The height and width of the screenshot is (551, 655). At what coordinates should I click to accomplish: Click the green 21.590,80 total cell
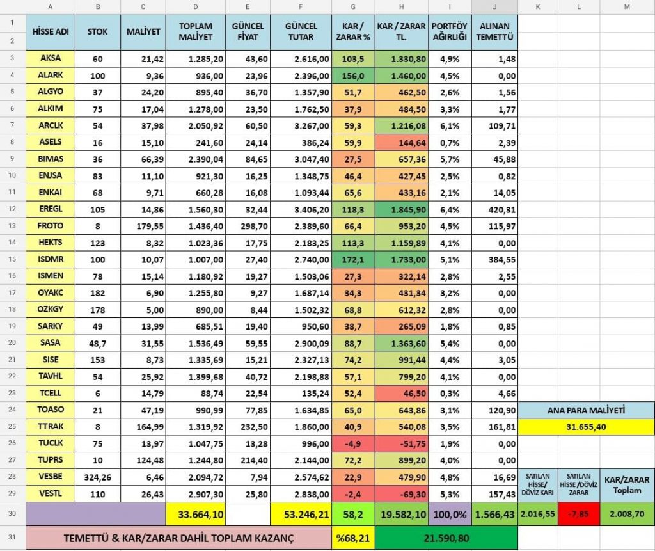tap(446, 538)
